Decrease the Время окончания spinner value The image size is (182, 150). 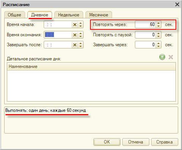click(81, 36)
